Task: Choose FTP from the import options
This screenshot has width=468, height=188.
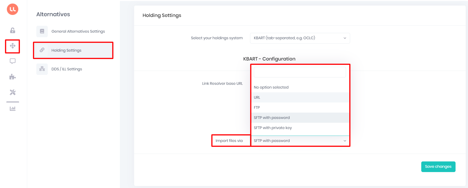Action: [x=300, y=108]
